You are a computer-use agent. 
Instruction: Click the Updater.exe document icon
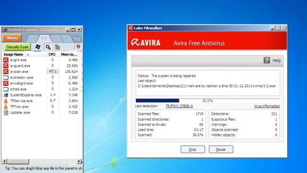(6, 112)
